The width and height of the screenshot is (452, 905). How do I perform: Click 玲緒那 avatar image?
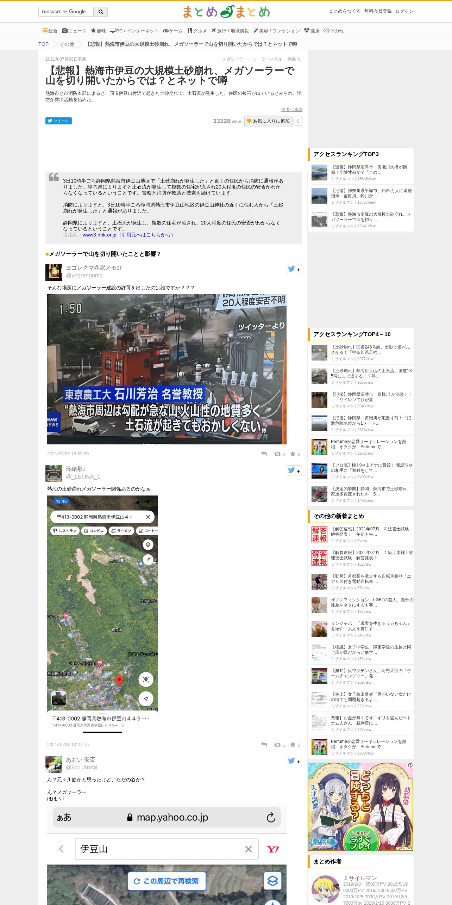(54, 473)
